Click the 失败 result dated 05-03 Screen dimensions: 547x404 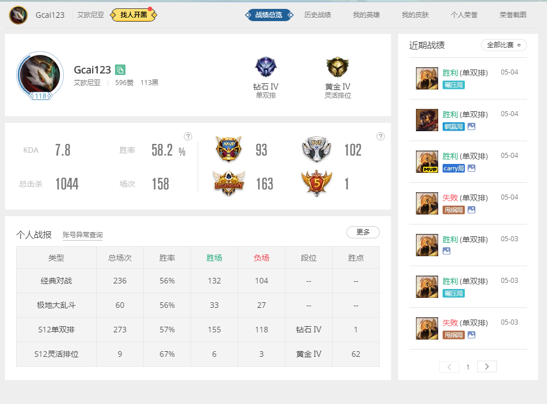click(450, 323)
